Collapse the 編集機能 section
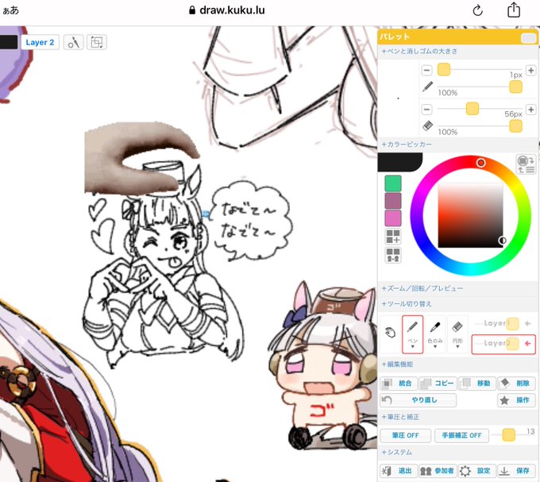This screenshot has width=540, height=482. (x=397, y=364)
